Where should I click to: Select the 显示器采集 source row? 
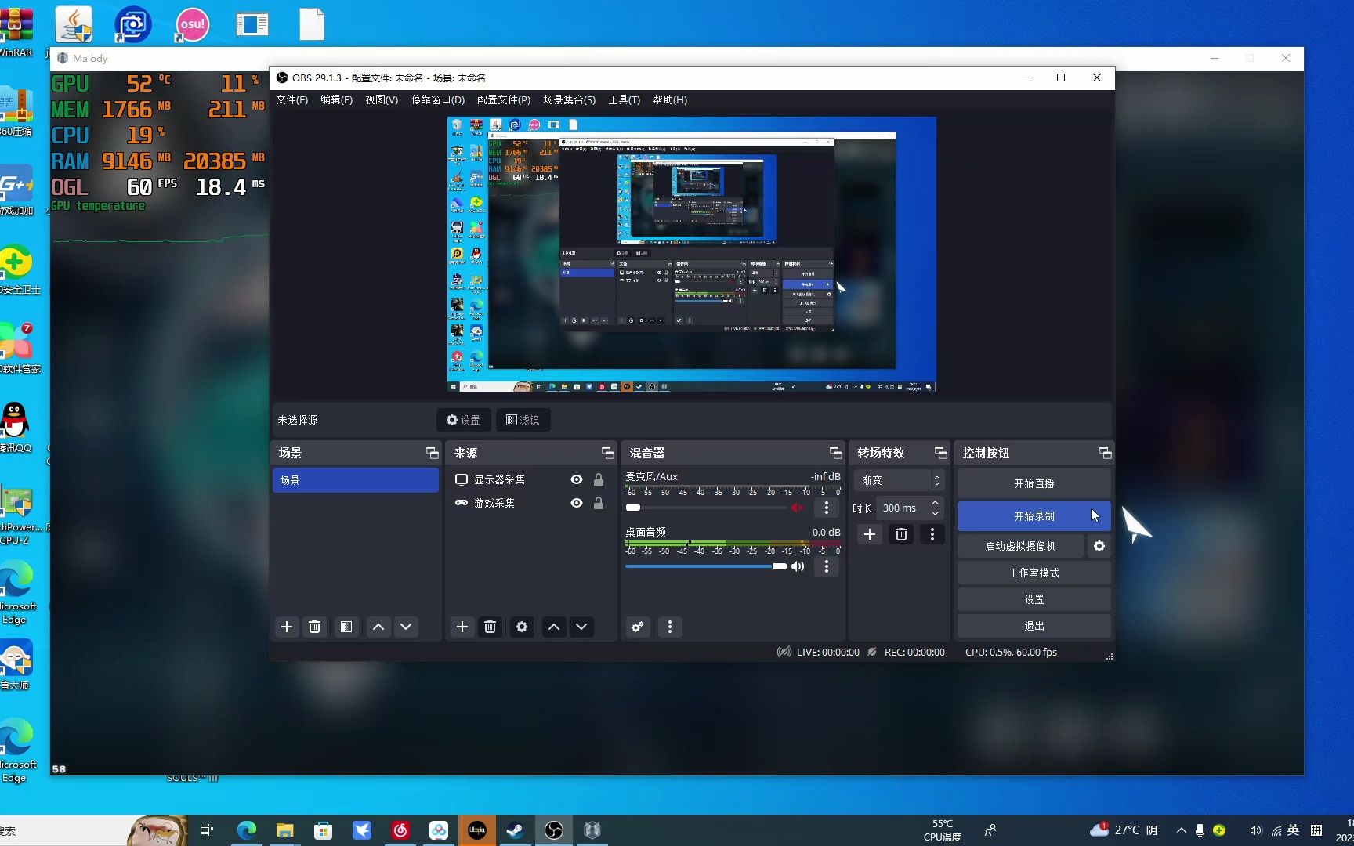530,479
